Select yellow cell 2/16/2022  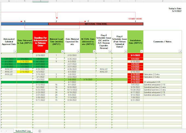click(x=25, y=62)
